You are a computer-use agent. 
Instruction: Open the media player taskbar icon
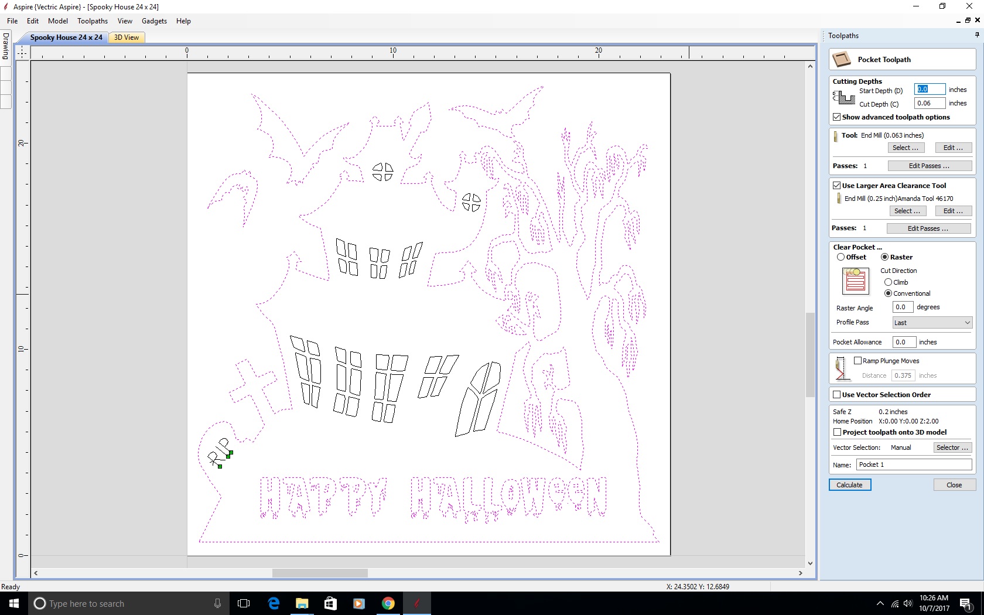[359, 603]
